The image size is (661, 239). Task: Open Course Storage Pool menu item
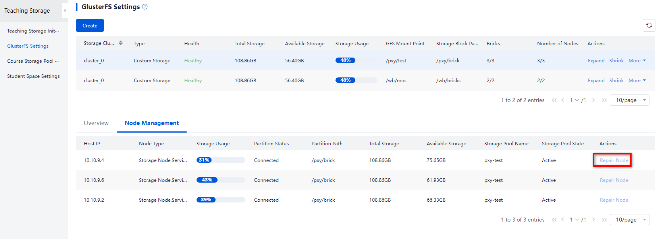pyautogui.click(x=33, y=61)
